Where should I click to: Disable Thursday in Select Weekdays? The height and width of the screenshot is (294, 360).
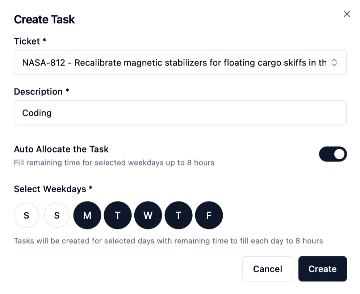(178, 215)
